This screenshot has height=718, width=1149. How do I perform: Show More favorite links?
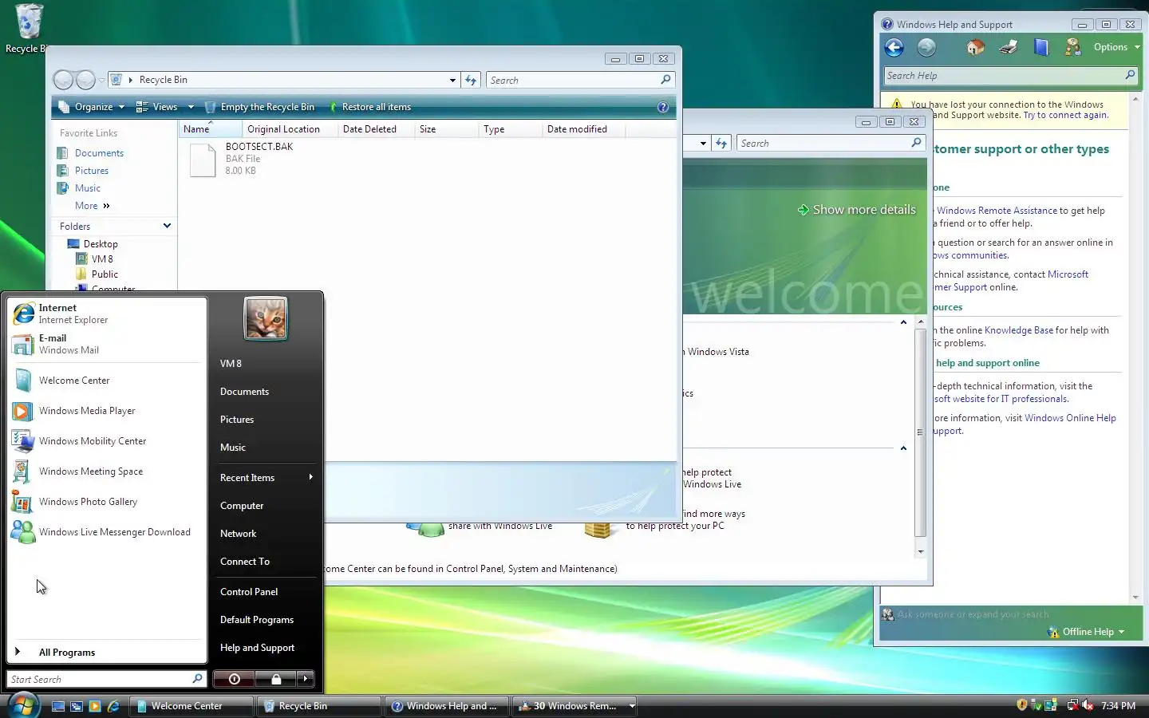pos(92,206)
